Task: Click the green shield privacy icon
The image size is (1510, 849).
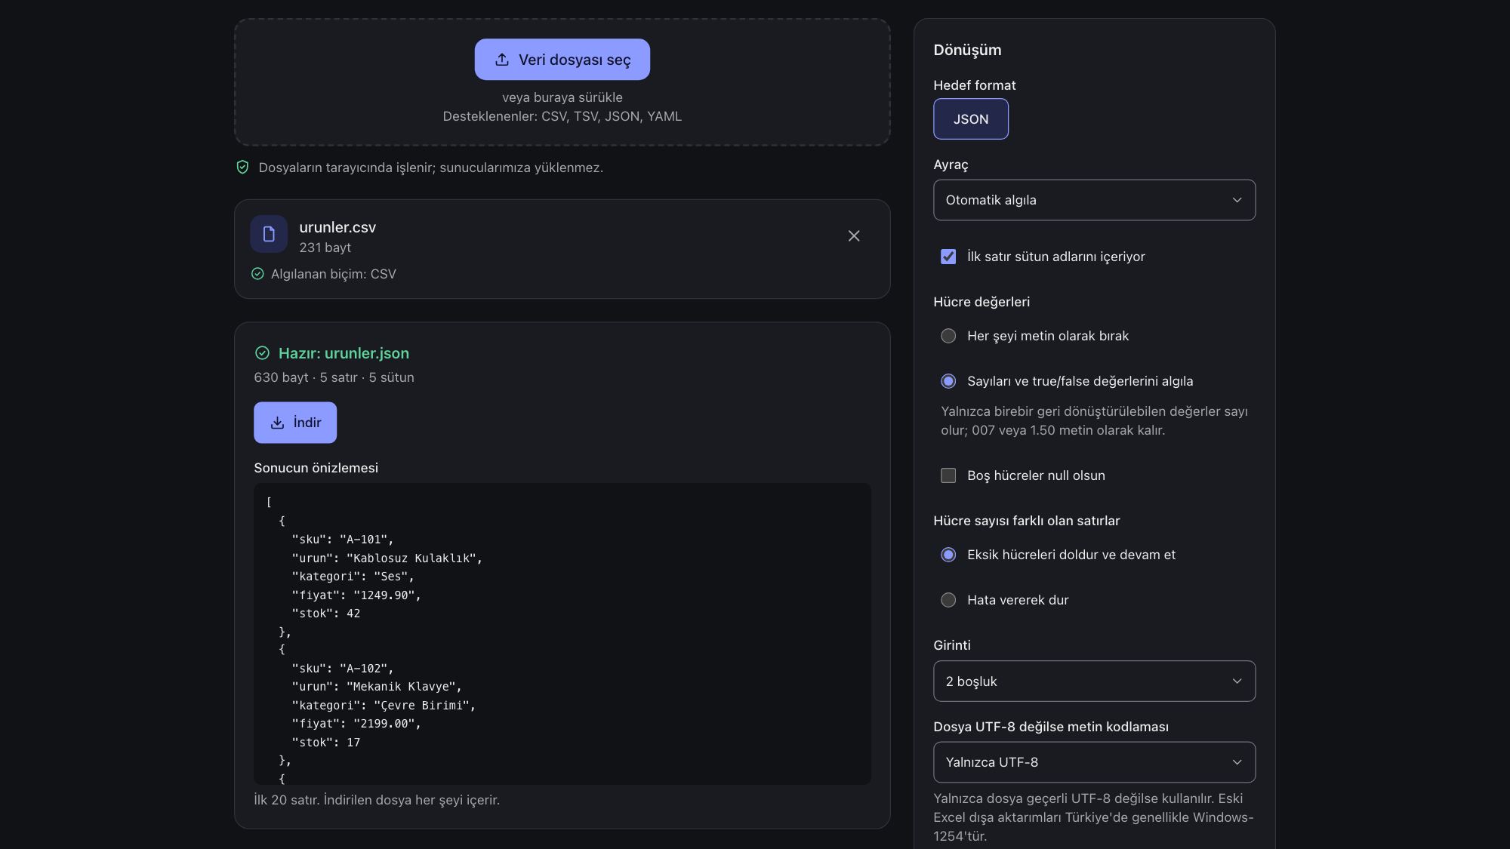Action: coord(242,168)
